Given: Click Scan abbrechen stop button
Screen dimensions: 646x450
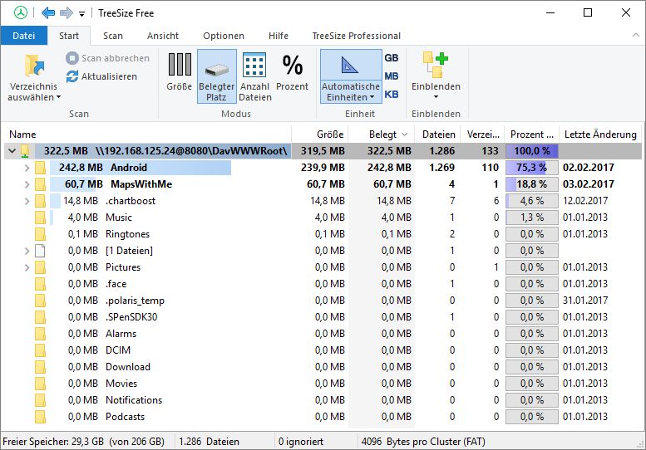Looking at the screenshot, I should (x=108, y=58).
